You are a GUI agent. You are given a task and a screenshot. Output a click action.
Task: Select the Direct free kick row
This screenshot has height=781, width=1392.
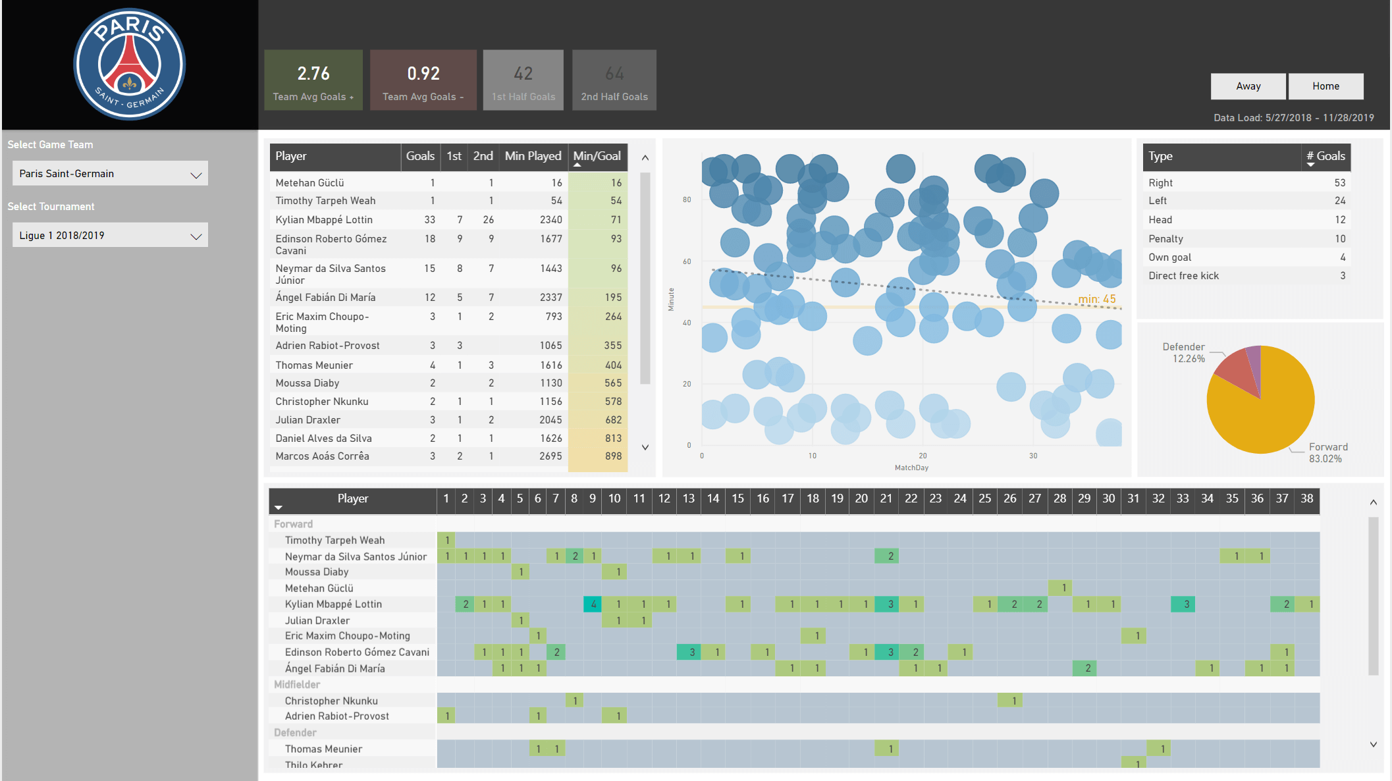[1246, 276]
